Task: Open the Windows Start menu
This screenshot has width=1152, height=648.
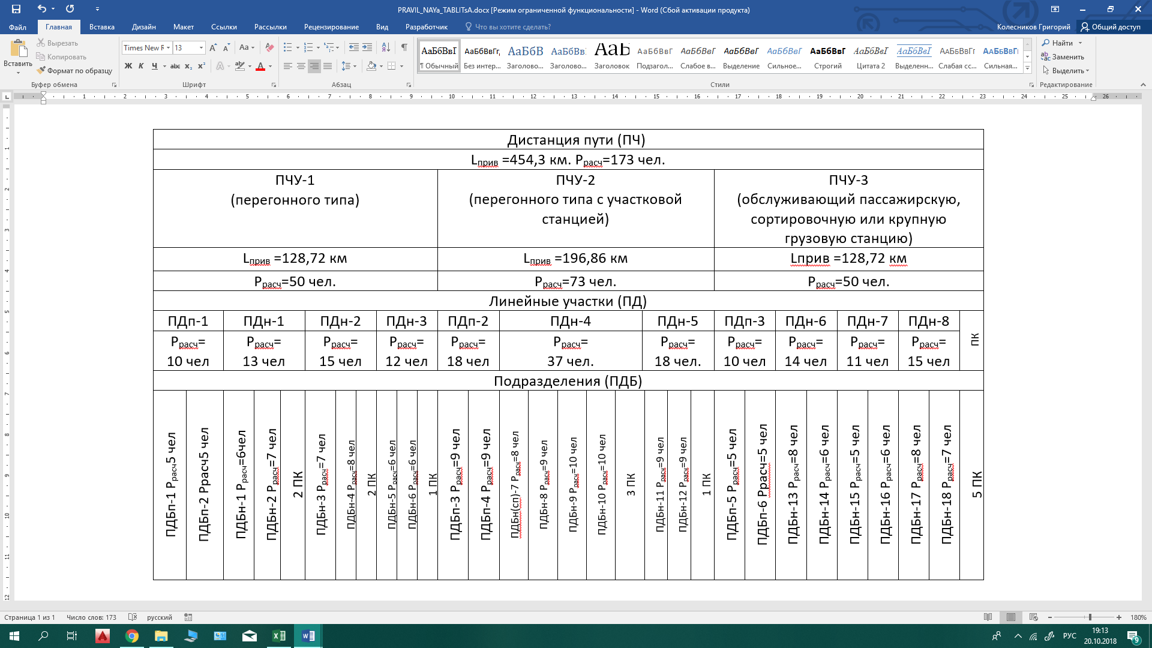Action: coord(14,636)
